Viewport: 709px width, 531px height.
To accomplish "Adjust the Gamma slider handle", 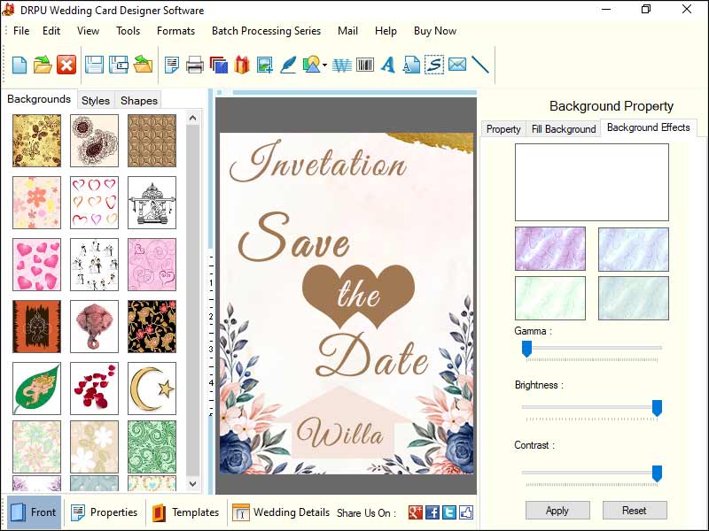I will coord(526,349).
